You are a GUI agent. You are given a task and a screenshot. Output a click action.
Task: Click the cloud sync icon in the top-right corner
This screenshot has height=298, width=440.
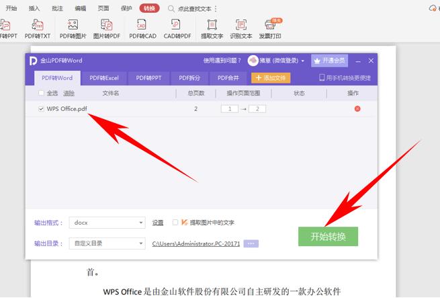(433, 9)
